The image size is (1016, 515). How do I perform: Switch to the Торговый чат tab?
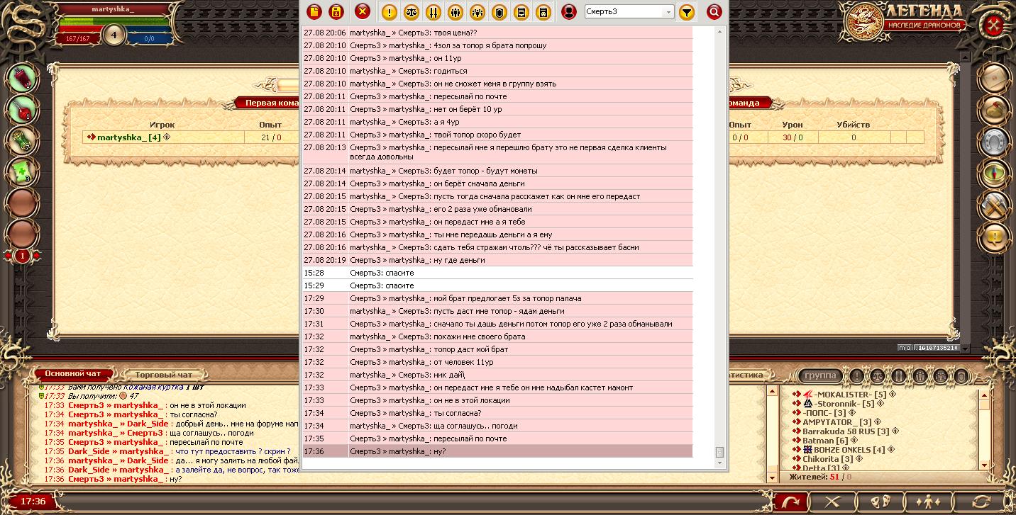(x=162, y=374)
